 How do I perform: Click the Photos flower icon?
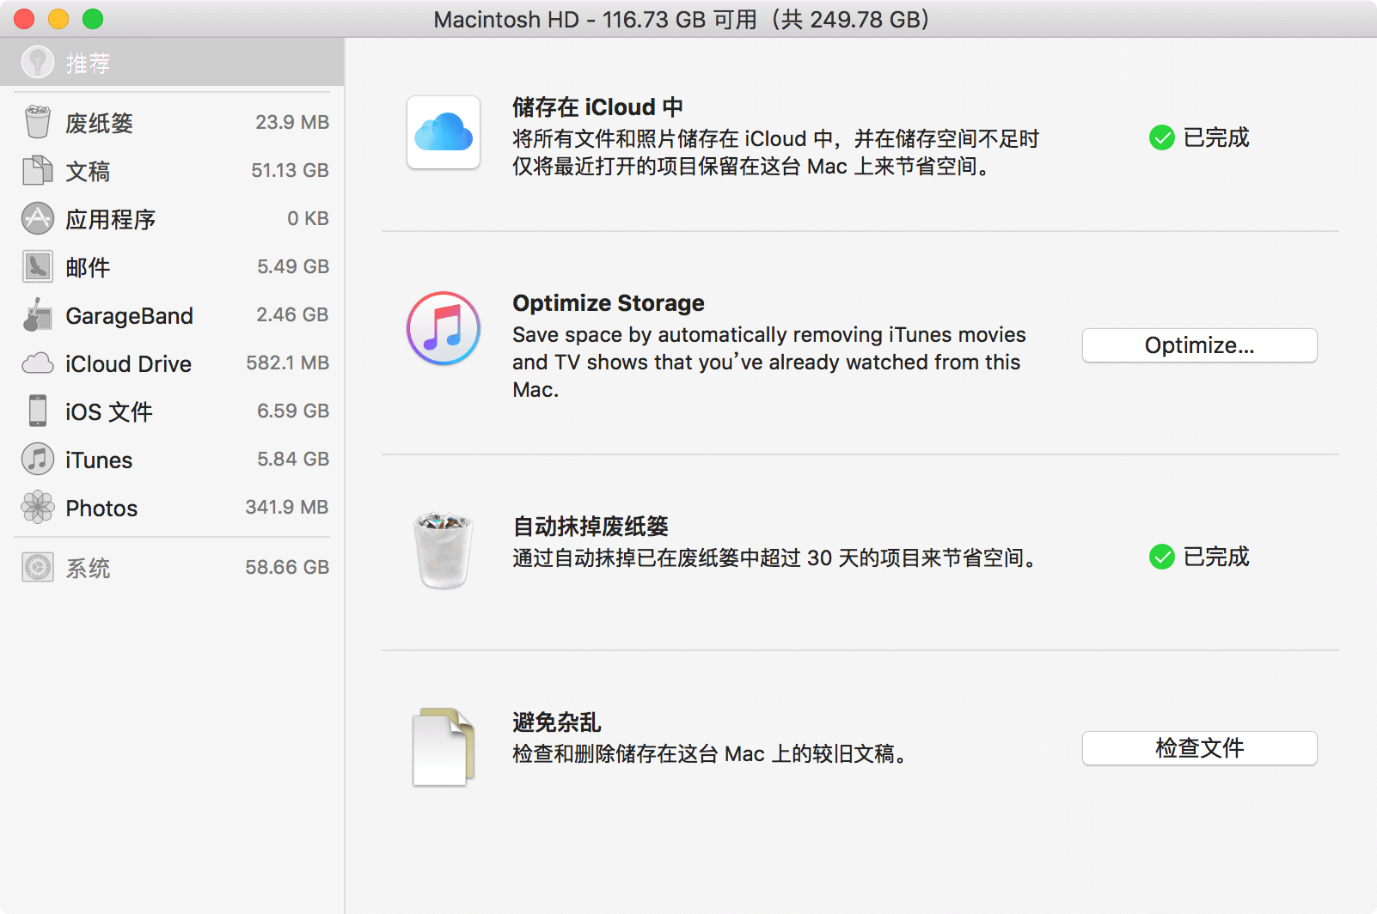[x=37, y=507]
